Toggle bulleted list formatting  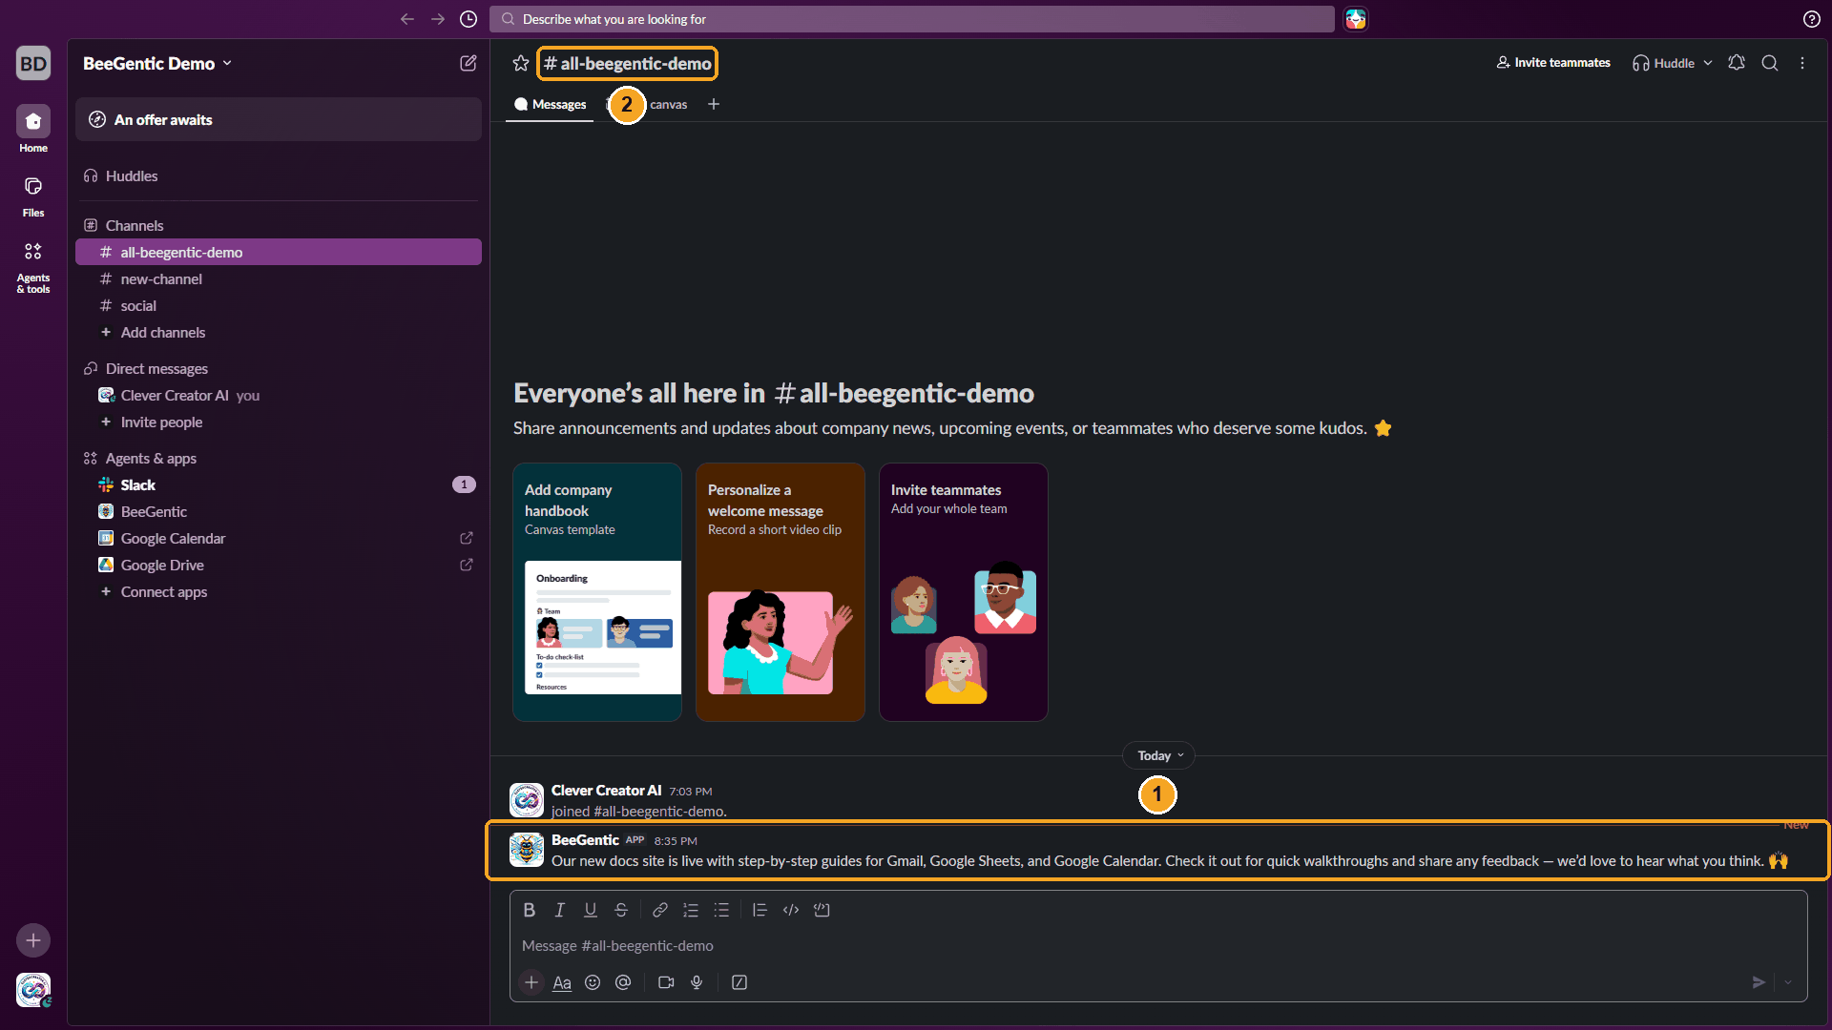coord(721,910)
